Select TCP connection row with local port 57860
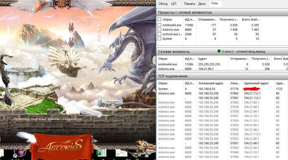 222,102
